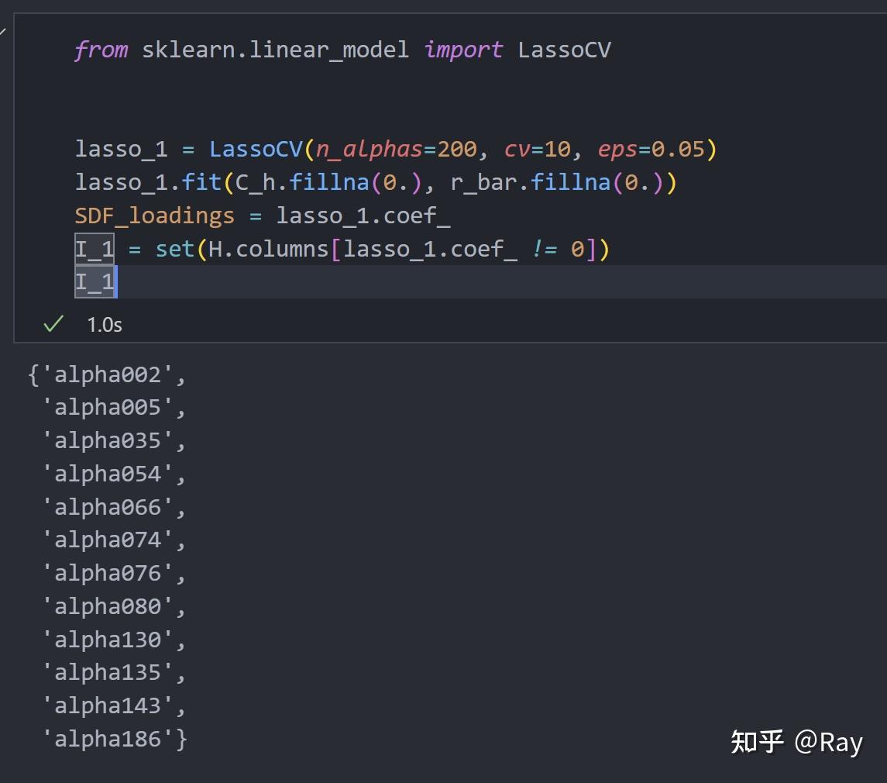Click the green checkmark execution status icon
The width and height of the screenshot is (887, 783).
click(x=51, y=324)
